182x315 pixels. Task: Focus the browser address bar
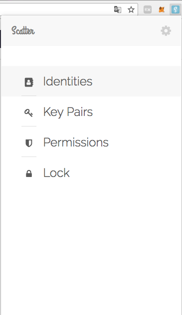point(56,9)
